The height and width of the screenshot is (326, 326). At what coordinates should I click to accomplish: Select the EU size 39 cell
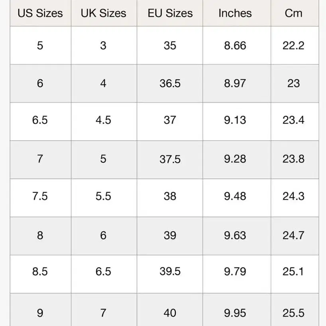170,236
